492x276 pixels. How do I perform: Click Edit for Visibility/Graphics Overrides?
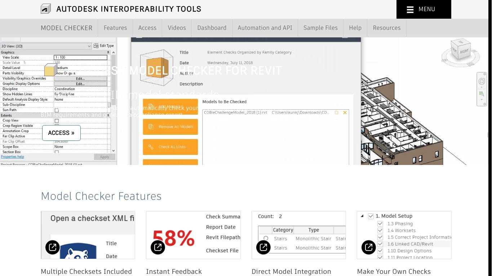coord(80,78)
